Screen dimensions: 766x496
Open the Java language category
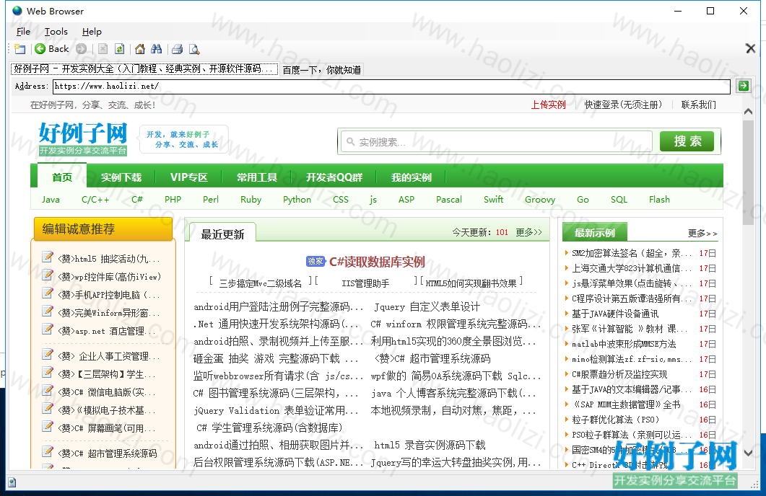[x=51, y=200]
